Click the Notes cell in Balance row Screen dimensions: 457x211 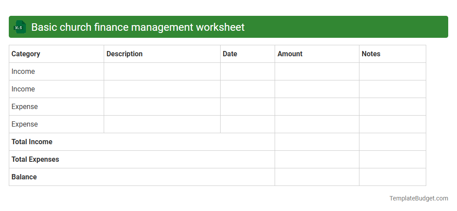point(392,177)
